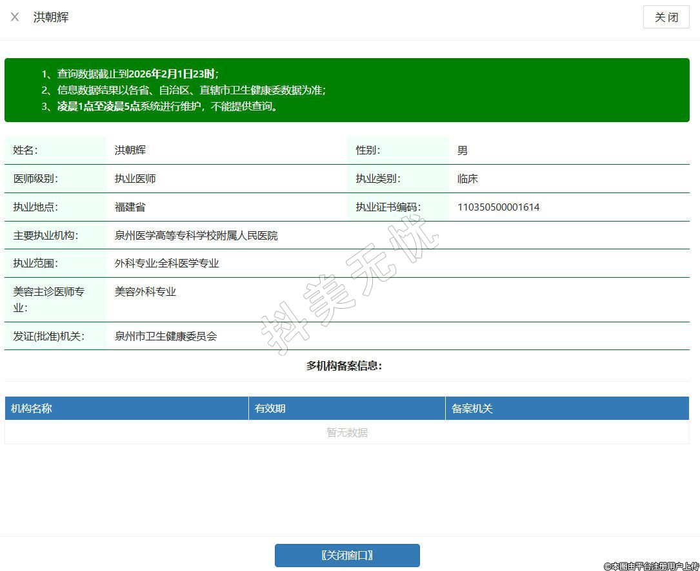The height and width of the screenshot is (571, 700).
Task: Click the 美容外科专业 value
Action: (145, 292)
